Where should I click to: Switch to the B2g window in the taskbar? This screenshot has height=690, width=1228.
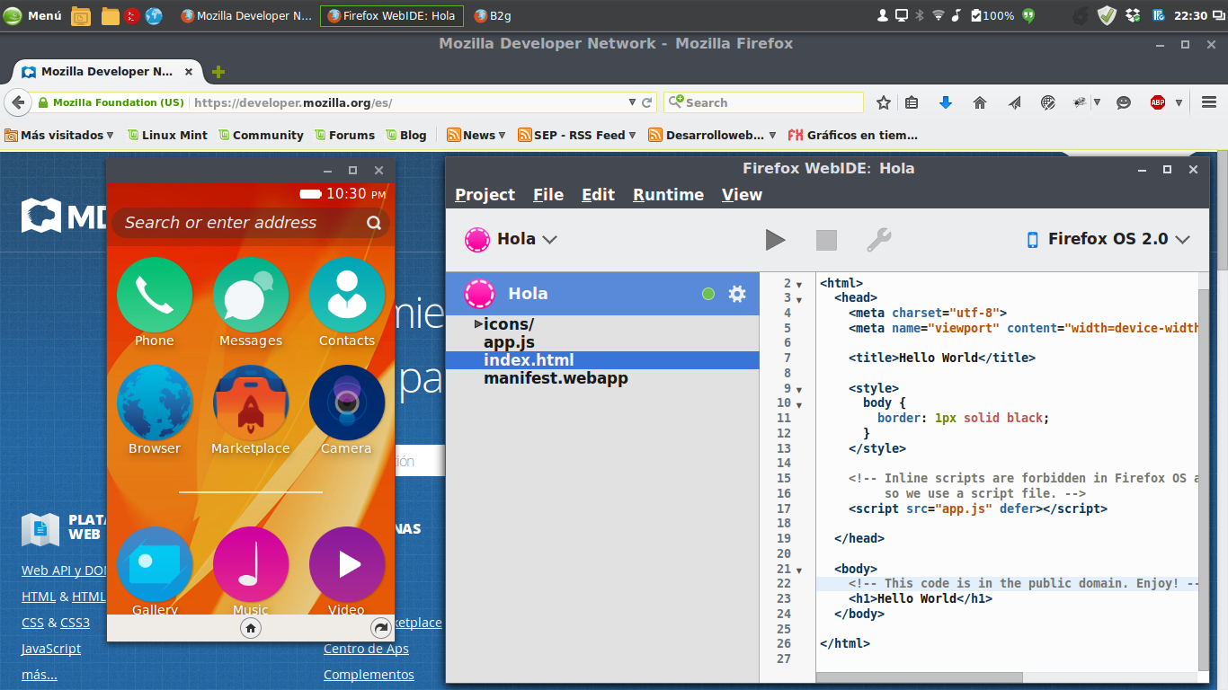tap(493, 15)
